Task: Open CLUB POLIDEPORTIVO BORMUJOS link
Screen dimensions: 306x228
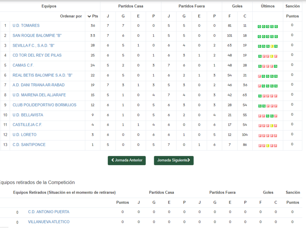Action: point(44,105)
